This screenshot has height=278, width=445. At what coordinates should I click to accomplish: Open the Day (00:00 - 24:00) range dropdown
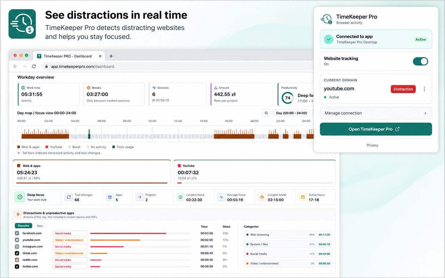291,113
